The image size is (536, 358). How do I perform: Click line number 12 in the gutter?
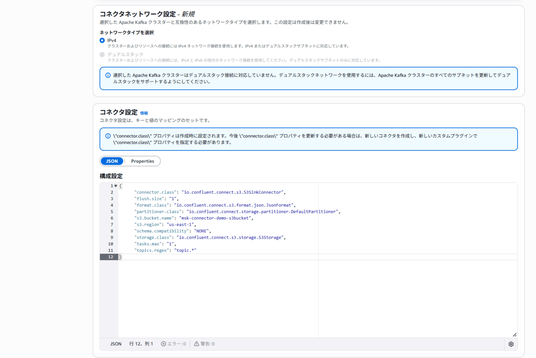[x=111, y=257]
